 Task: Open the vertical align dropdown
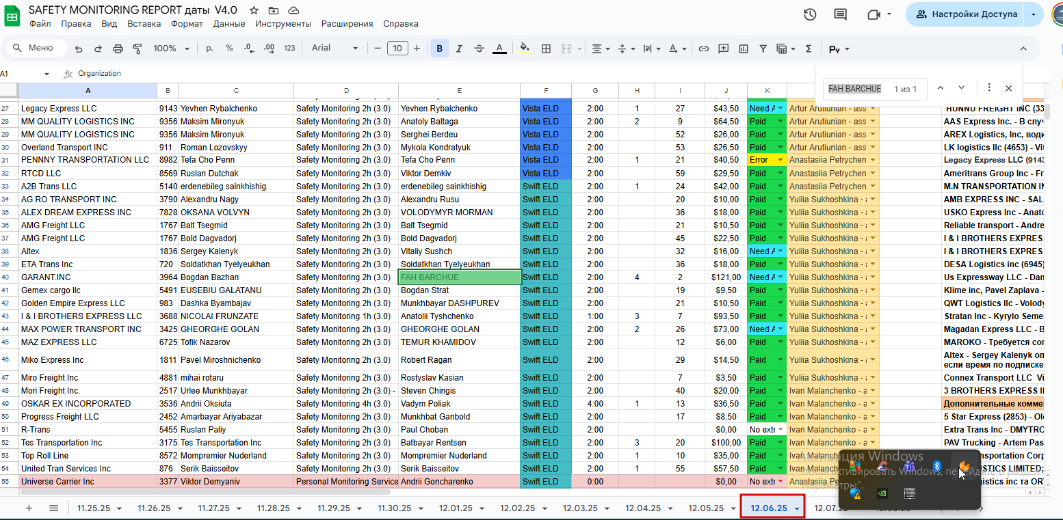click(627, 49)
